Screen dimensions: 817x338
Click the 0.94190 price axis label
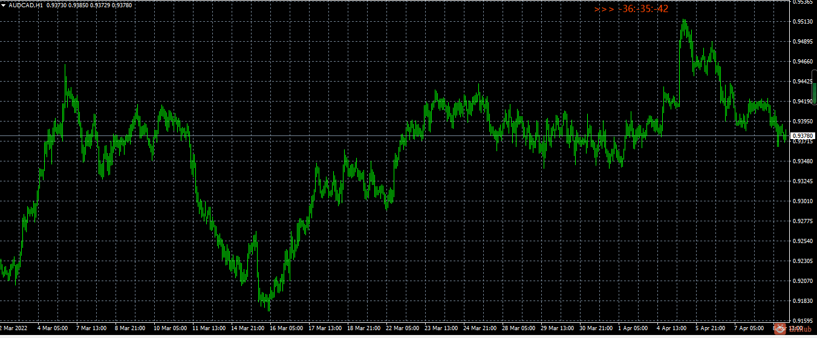click(x=802, y=102)
